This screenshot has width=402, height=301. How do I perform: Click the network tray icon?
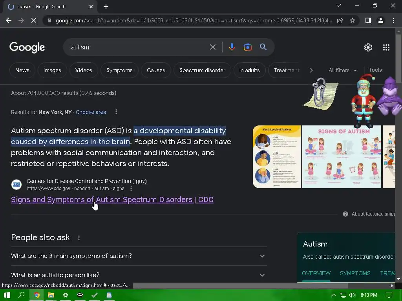click(x=343, y=295)
